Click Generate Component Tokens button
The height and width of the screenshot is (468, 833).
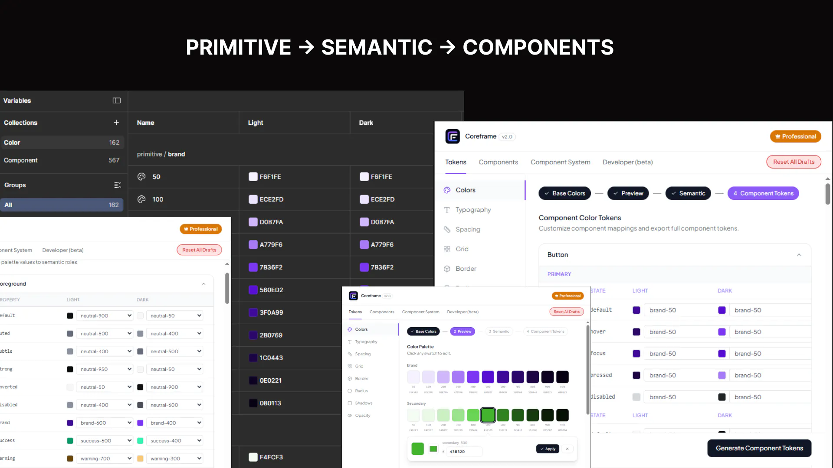[759, 448]
